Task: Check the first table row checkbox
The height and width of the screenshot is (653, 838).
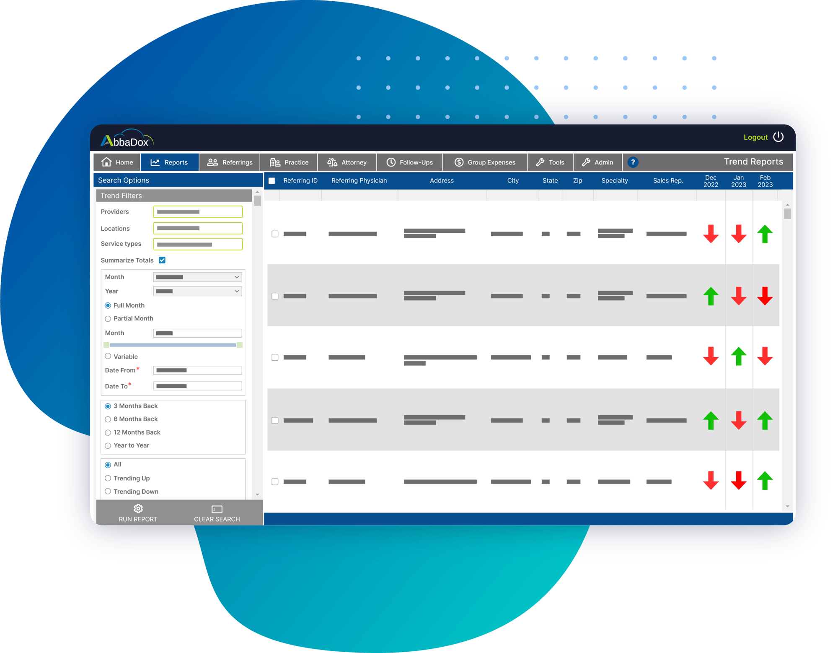Action: point(275,234)
